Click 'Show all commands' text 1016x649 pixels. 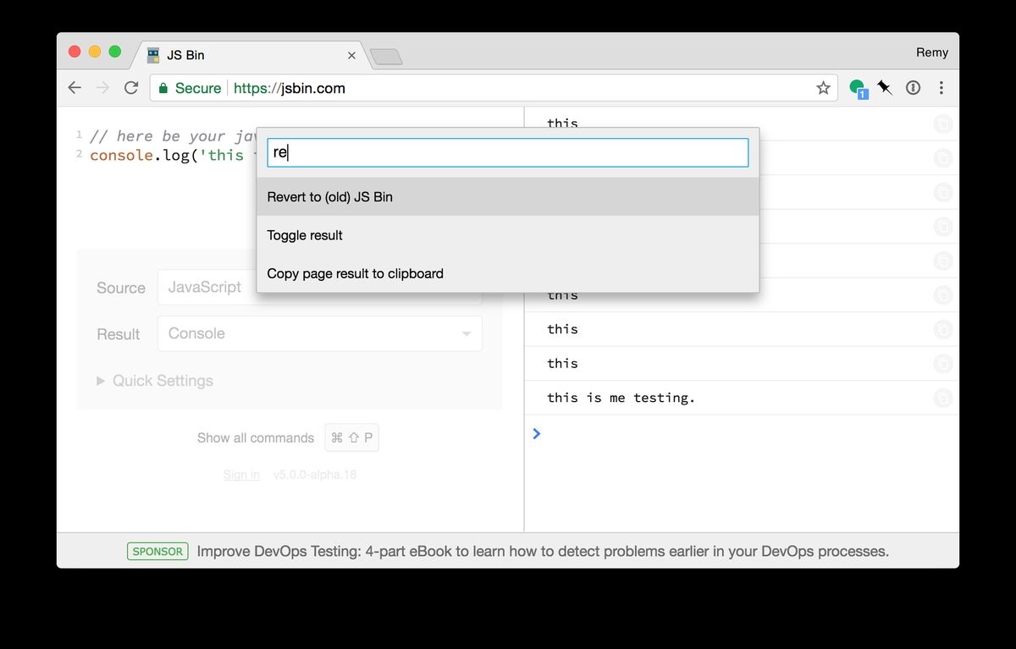point(256,437)
